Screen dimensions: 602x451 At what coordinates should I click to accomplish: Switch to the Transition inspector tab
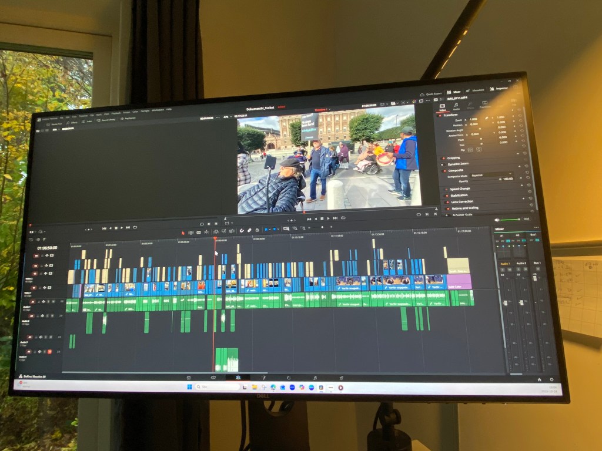(x=484, y=105)
